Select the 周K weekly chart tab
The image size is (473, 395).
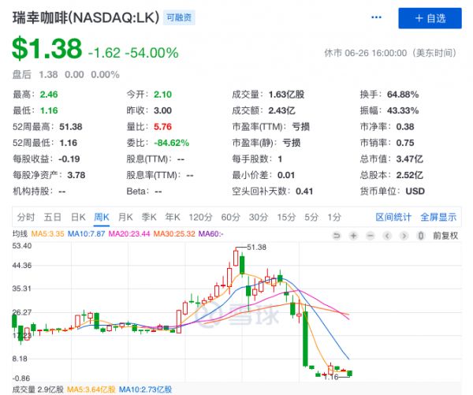pos(101,216)
